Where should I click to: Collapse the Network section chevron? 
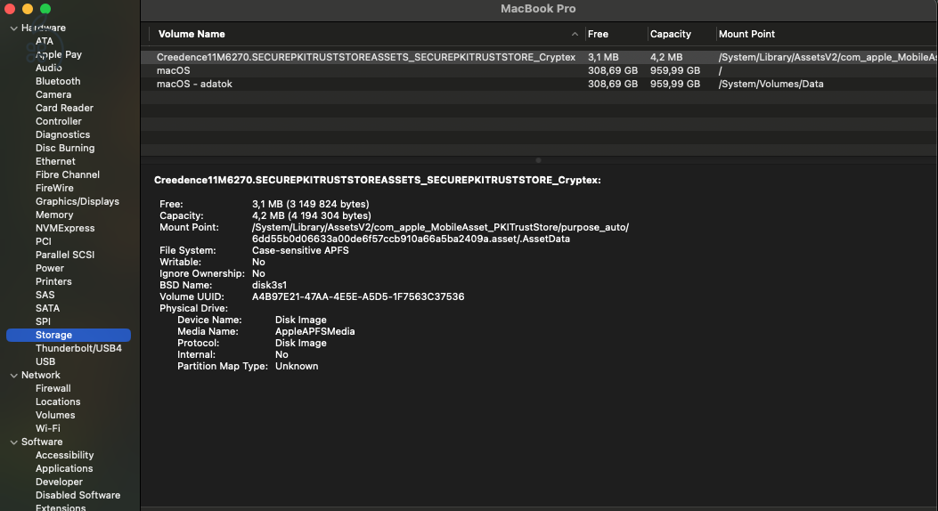pos(13,376)
